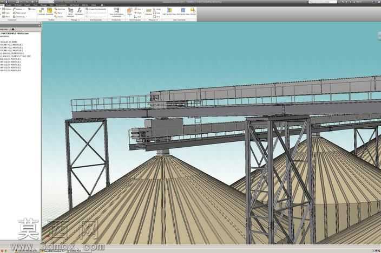The image size is (381, 253).
Task: Open the Point tool dropdown arrow
Action: pyautogui.click(x=143, y=13)
